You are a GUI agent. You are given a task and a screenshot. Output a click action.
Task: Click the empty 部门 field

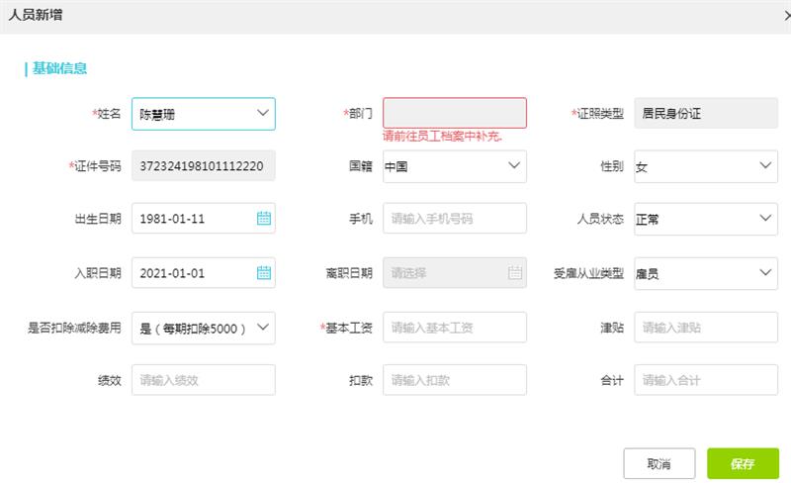[454, 113]
